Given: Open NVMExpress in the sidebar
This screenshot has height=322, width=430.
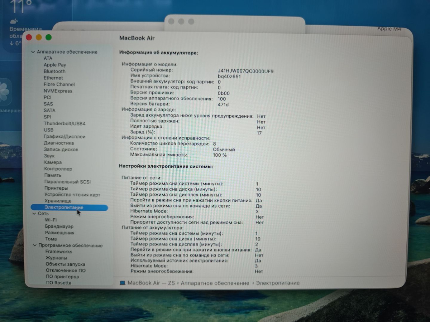Looking at the screenshot, I should [58, 91].
